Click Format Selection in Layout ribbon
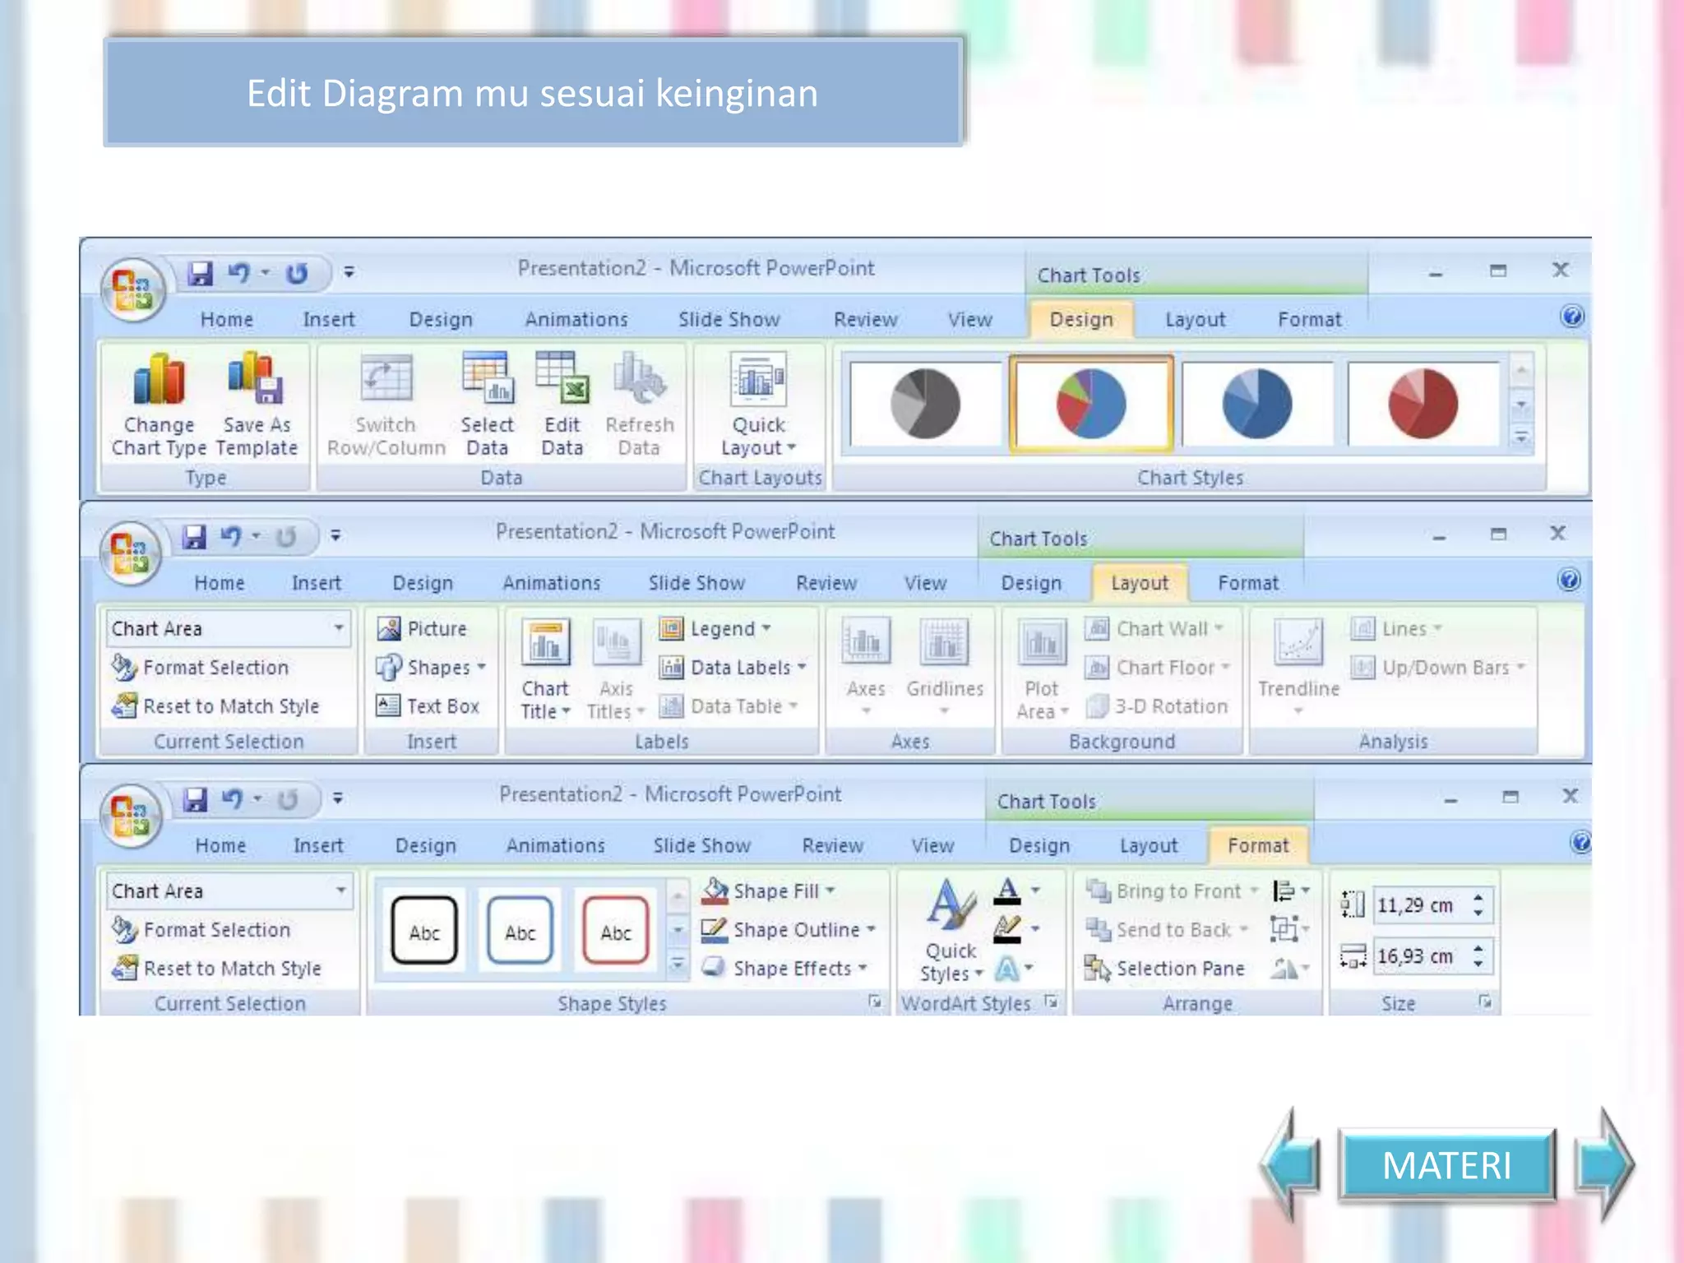The width and height of the screenshot is (1684, 1263). 201,668
